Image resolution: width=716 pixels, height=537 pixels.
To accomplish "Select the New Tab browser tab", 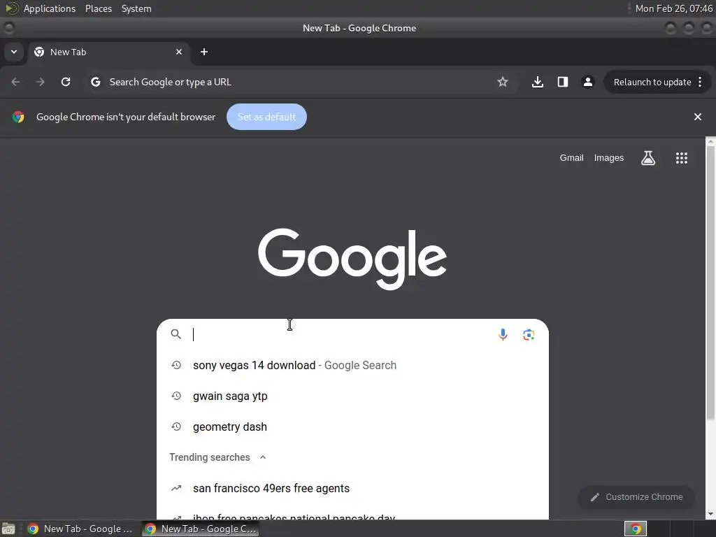I will click(108, 52).
